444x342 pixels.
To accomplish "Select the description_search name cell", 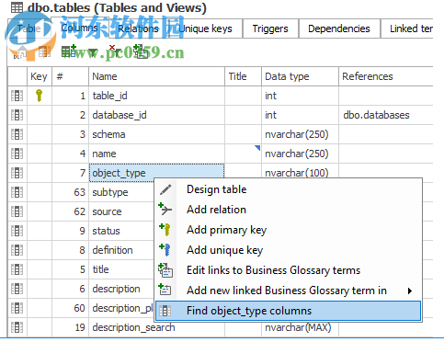I will tap(156, 327).
